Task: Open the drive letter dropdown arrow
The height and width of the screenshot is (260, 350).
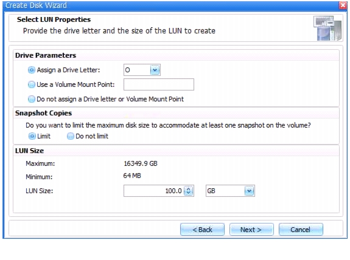Action: coord(155,70)
